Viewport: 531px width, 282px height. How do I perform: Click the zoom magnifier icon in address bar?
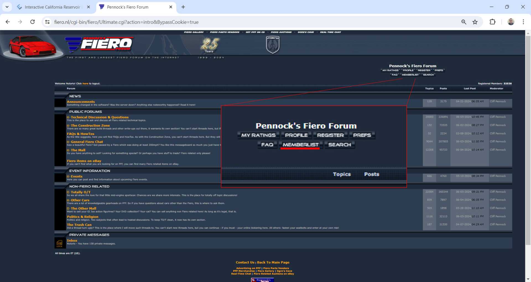464,22
